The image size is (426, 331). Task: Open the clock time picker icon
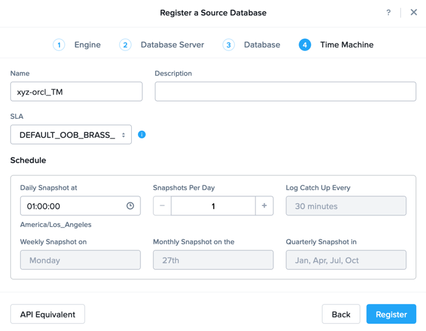(130, 206)
